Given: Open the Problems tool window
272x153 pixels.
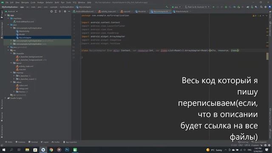Looking at the screenshot, I should 20,142.
